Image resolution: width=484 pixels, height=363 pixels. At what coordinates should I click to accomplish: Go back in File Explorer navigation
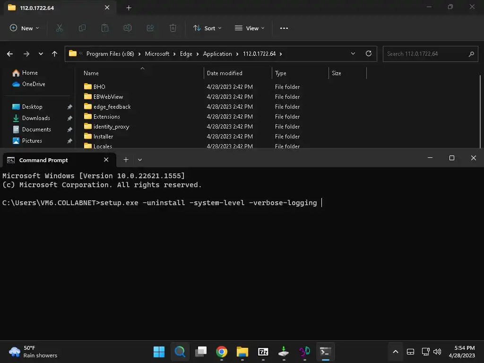coord(10,54)
